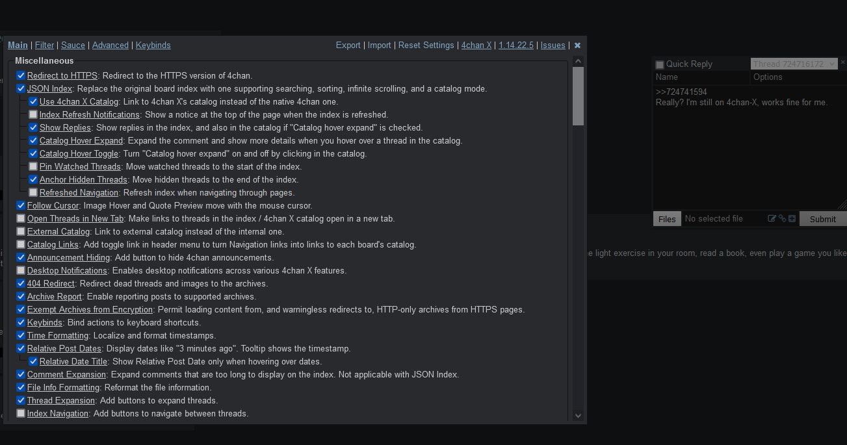Uncheck Relative Post Dates checkbox
Screen dimensions: 847x445
(21, 348)
